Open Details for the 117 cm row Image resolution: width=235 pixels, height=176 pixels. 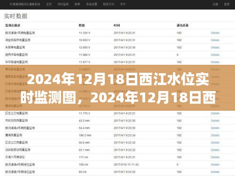pyautogui.click(x=215, y=157)
